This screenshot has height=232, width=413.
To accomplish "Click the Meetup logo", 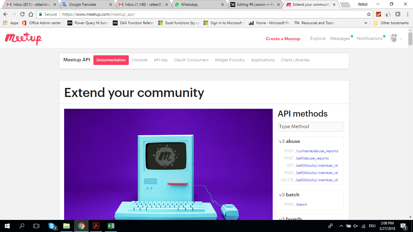I will [x=23, y=38].
